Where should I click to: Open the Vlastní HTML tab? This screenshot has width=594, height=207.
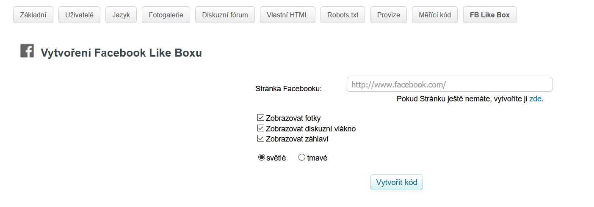point(287,15)
